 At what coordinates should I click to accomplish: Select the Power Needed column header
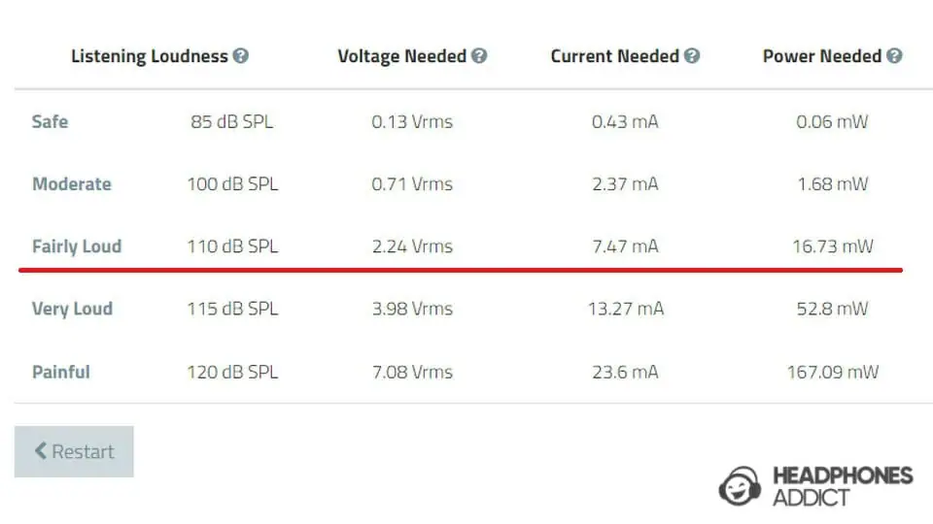tap(822, 56)
